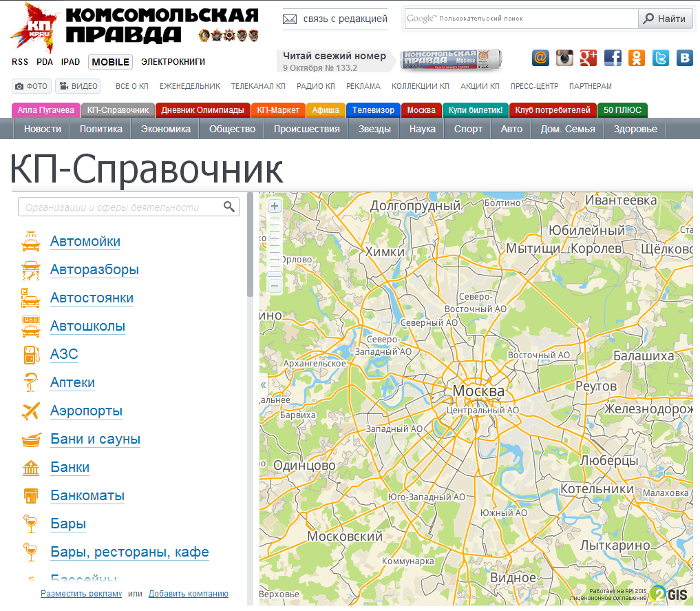Click the bank building icon beside Банки
700x611 pixels.
(31, 467)
